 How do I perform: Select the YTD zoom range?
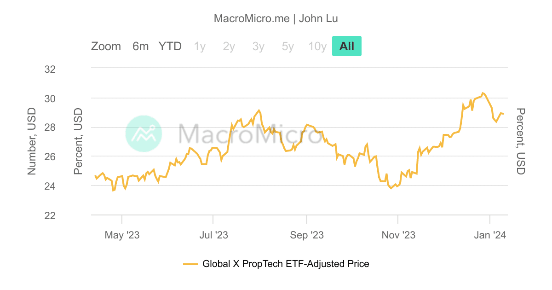pos(170,46)
